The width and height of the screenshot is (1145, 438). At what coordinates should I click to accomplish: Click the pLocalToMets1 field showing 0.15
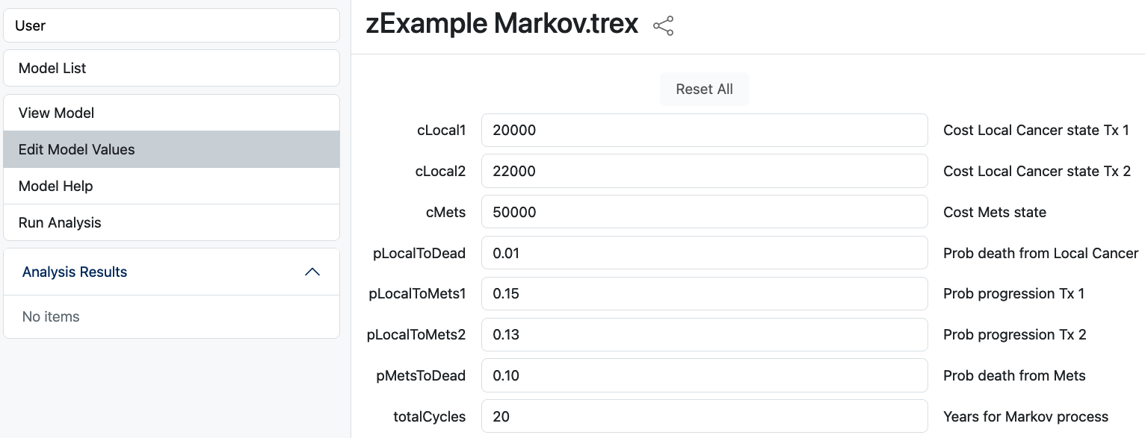pos(704,293)
